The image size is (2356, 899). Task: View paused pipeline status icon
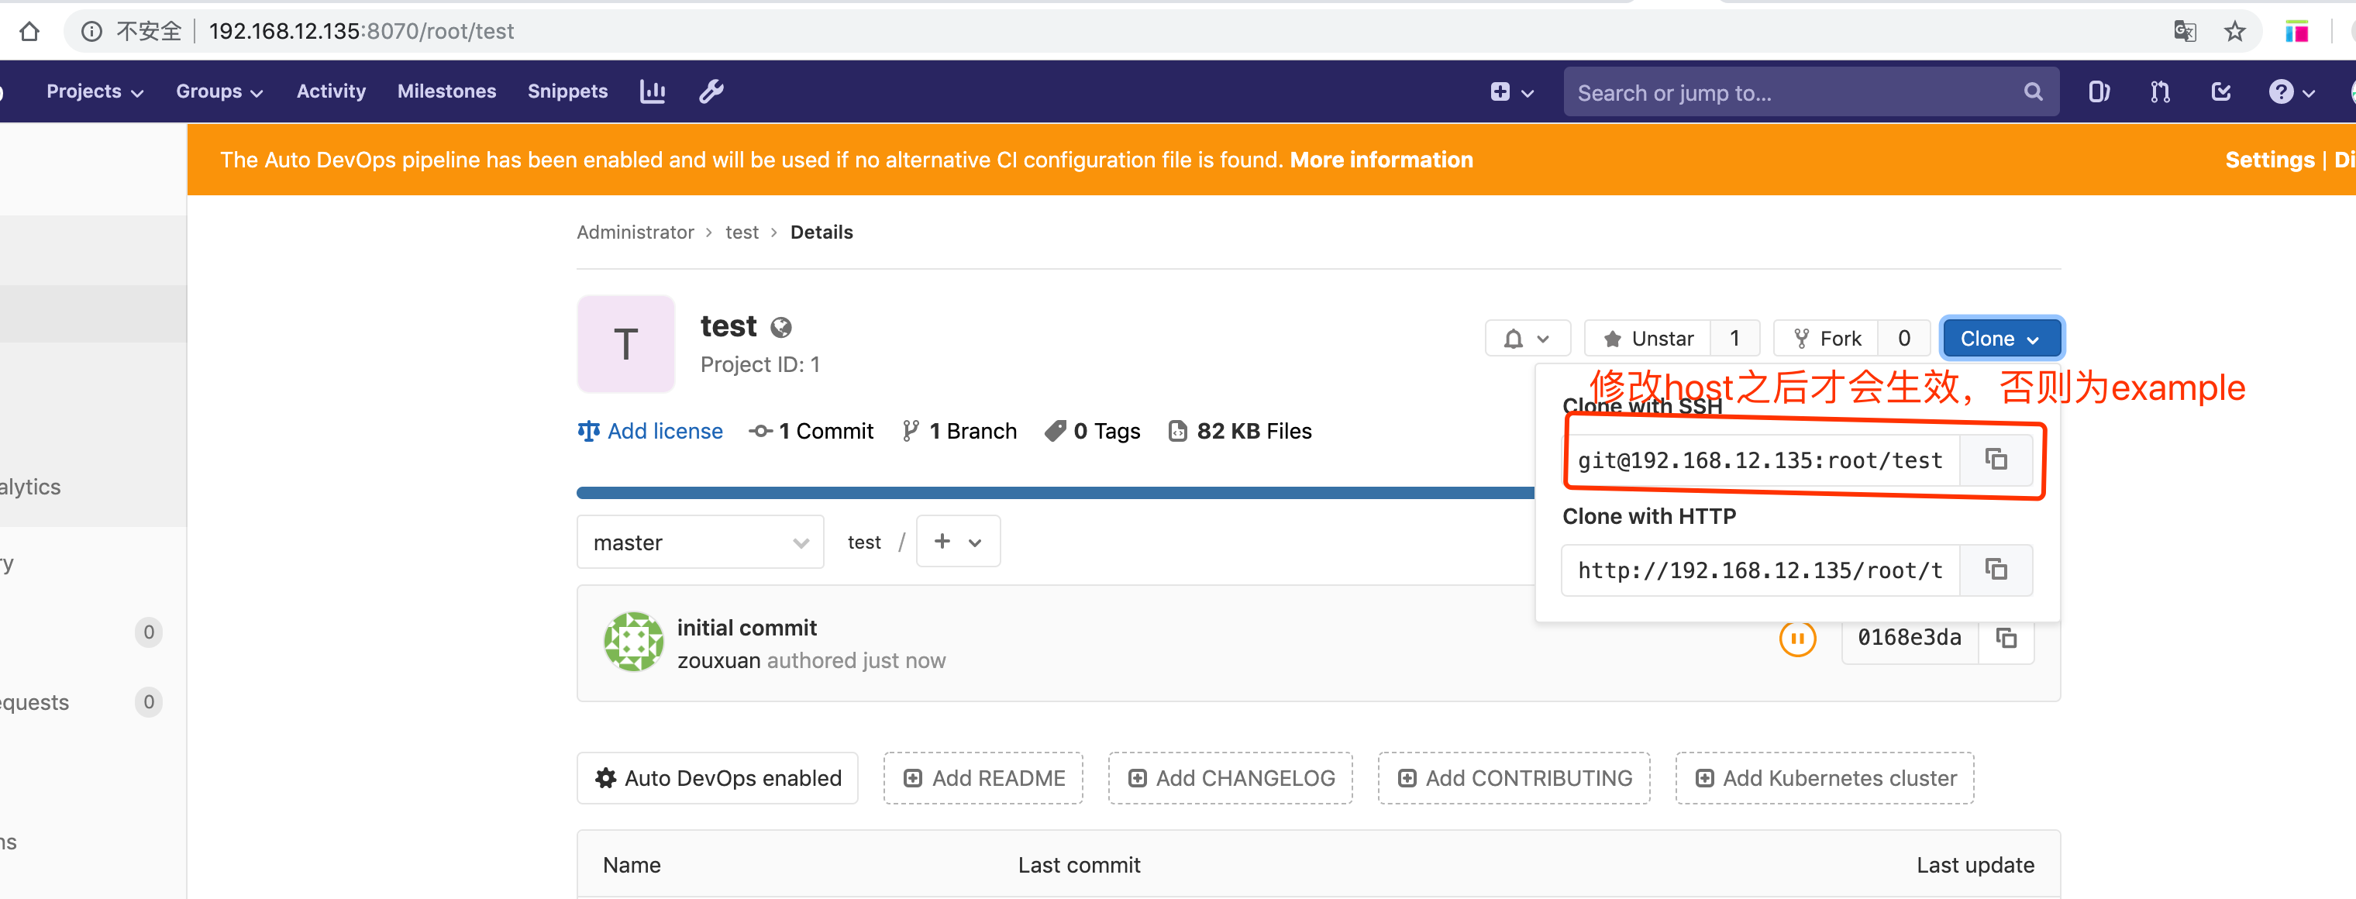(x=1796, y=638)
